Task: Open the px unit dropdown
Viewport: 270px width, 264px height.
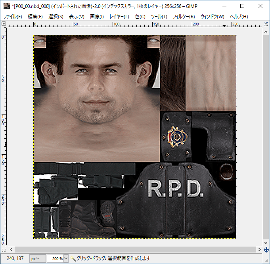Action: click(38, 258)
